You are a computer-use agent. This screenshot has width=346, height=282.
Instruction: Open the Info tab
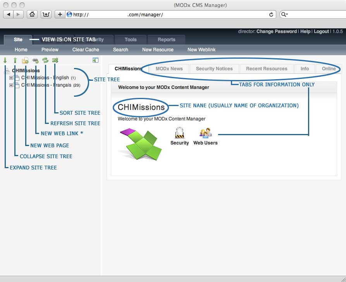[305, 69]
